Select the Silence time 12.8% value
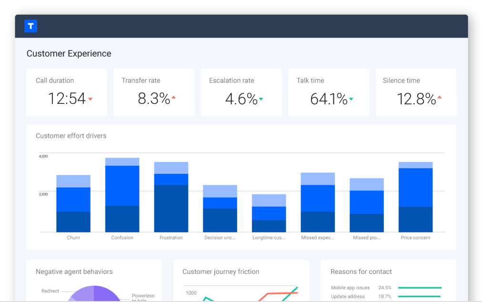 [417, 99]
